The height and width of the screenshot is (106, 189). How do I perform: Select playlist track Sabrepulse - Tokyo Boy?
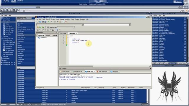tap(158, 23)
